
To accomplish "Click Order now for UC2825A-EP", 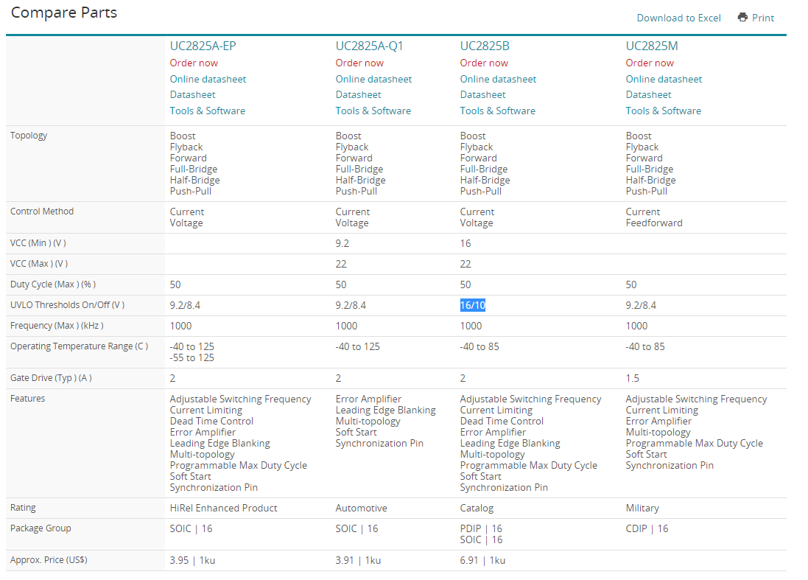I will 194,63.
